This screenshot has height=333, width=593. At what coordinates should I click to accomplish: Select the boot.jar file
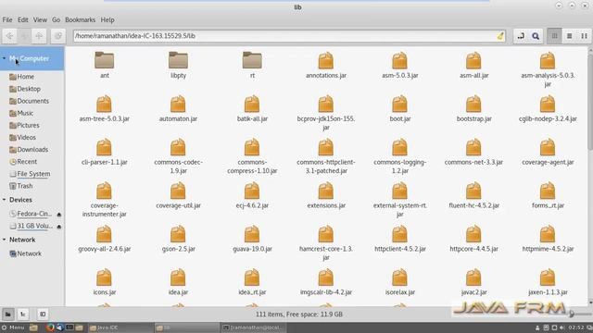(399, 108)
